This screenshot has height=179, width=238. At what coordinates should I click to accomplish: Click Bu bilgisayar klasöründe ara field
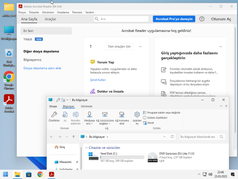point(202,137)
